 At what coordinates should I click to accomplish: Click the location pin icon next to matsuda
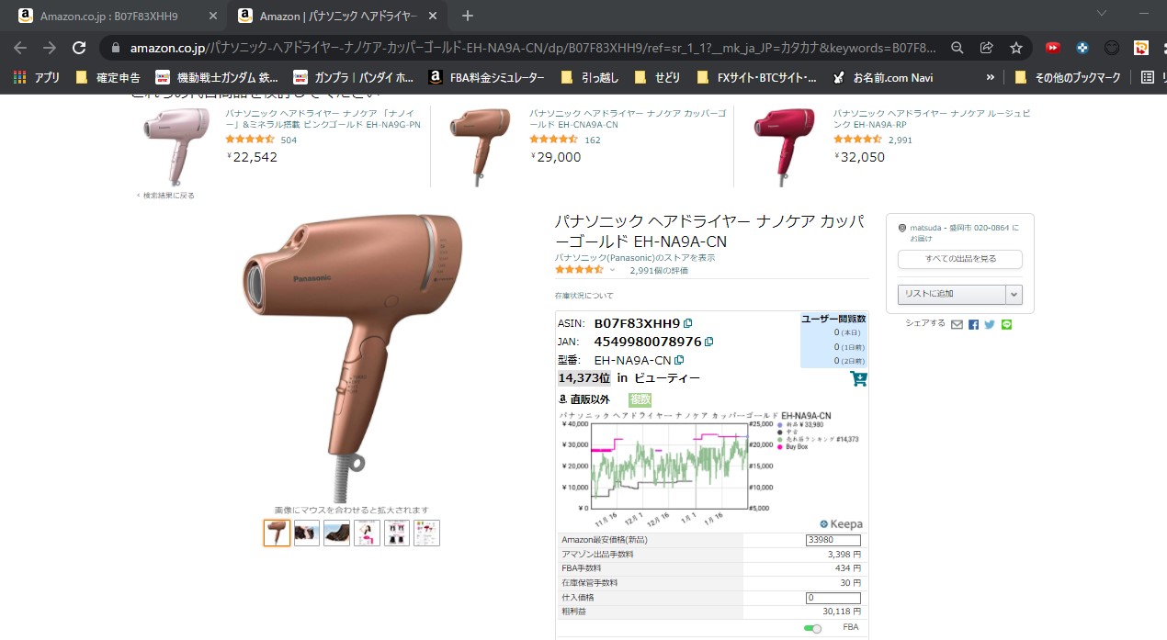click(902, 228)
